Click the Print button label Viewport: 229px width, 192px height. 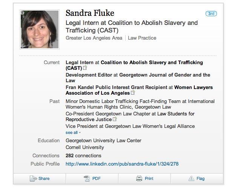(x=149, y=178)
